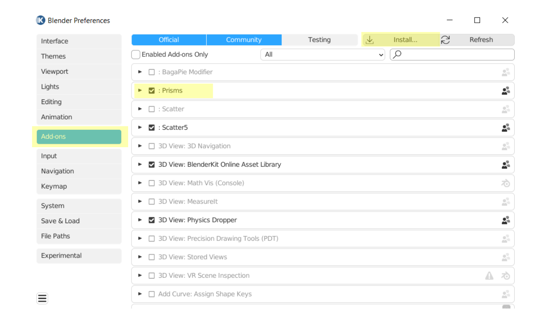This screenshot has height=320, width=551.
Task: Expand the Scatter add-on details
Action: click(x=140, y=109)
